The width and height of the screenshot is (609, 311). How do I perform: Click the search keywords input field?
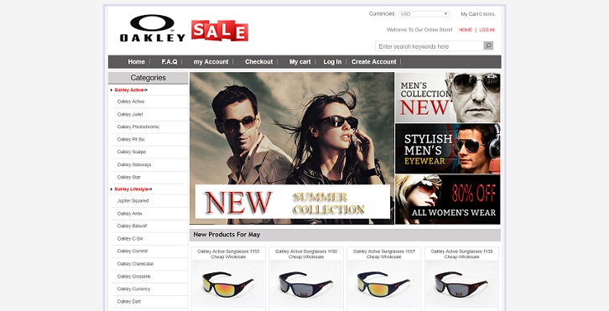429,46
